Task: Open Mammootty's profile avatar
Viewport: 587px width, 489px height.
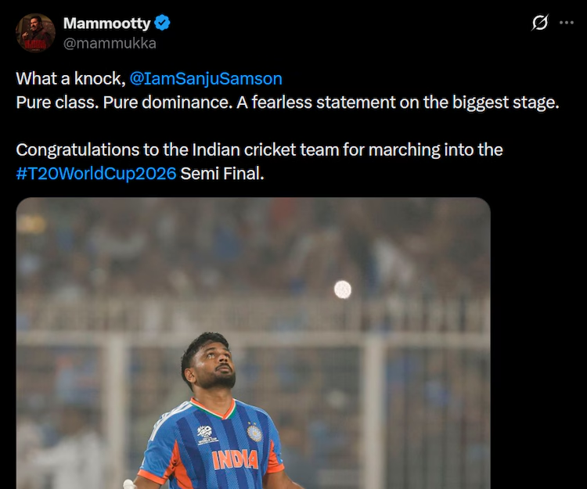Action: pos(35,33)
